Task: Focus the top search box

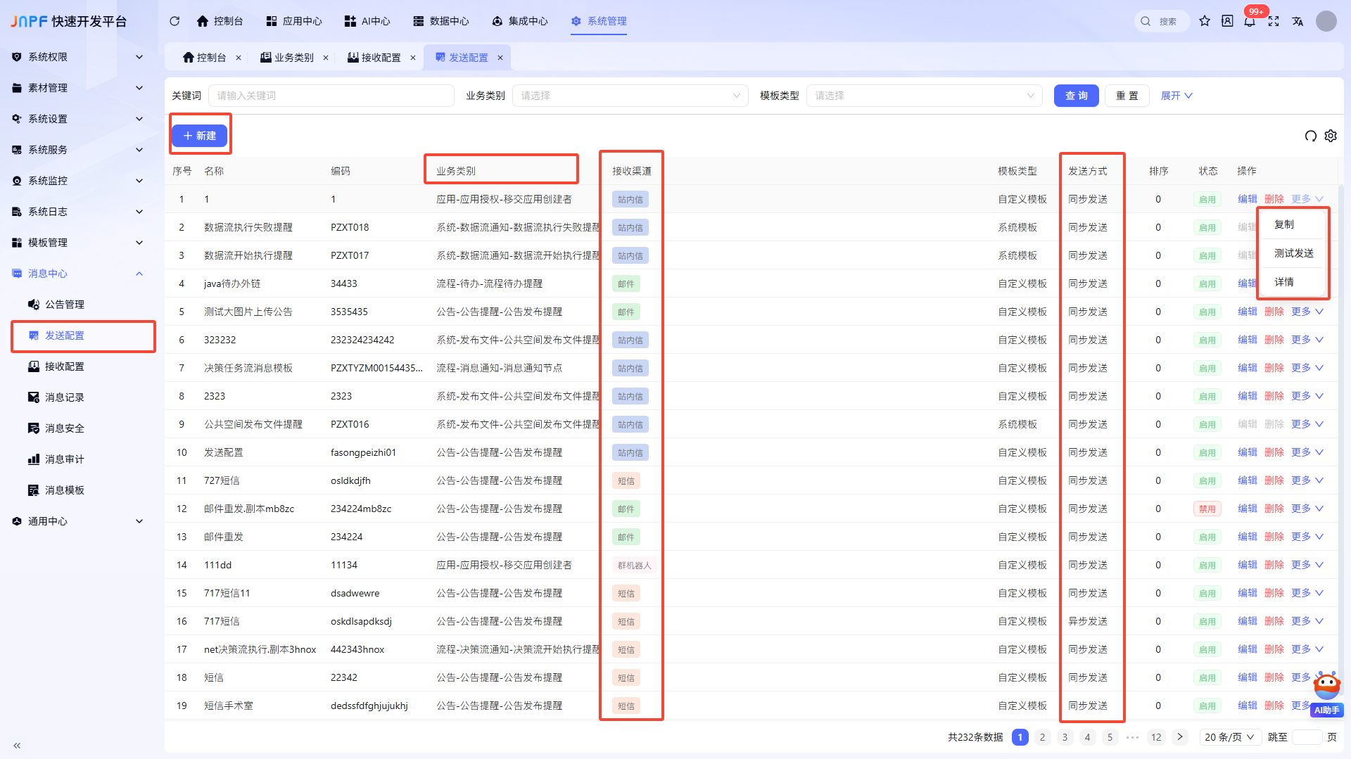Action: [x=1162, y=21]
